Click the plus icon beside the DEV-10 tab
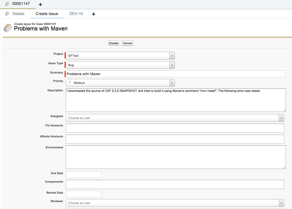Image resolution: width=292 pixels, height=209 pixels. point(93,13)
